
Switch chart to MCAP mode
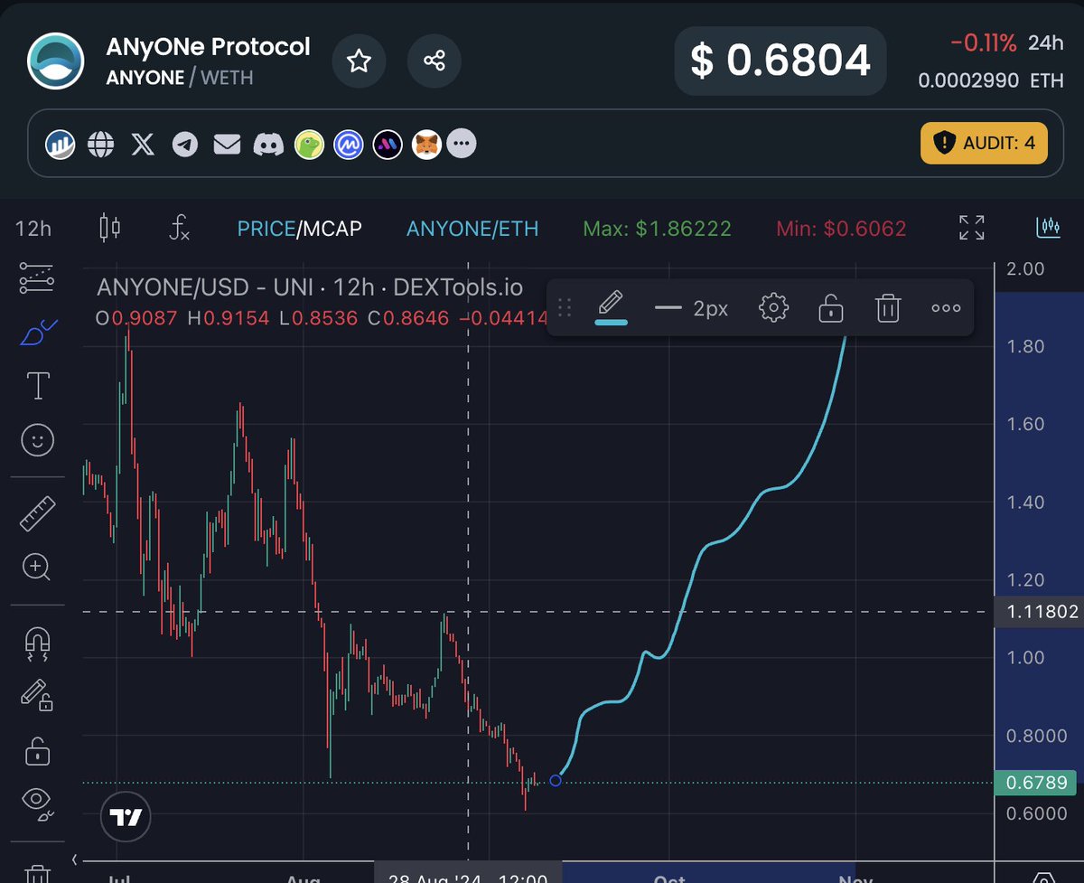click(332, 229)
